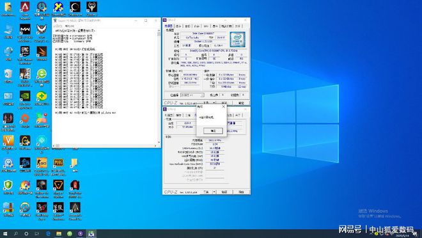The width and height of the screenshot is (422, 238).
Task: Open the Windows Start menu
Action: 5,234
